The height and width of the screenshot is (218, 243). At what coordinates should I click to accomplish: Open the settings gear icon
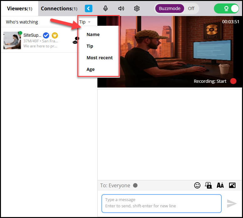pos(137,8)
